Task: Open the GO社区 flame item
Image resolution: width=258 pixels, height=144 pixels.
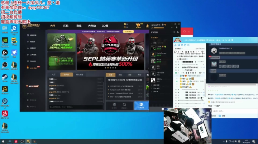Action: [x=32, y=68]
